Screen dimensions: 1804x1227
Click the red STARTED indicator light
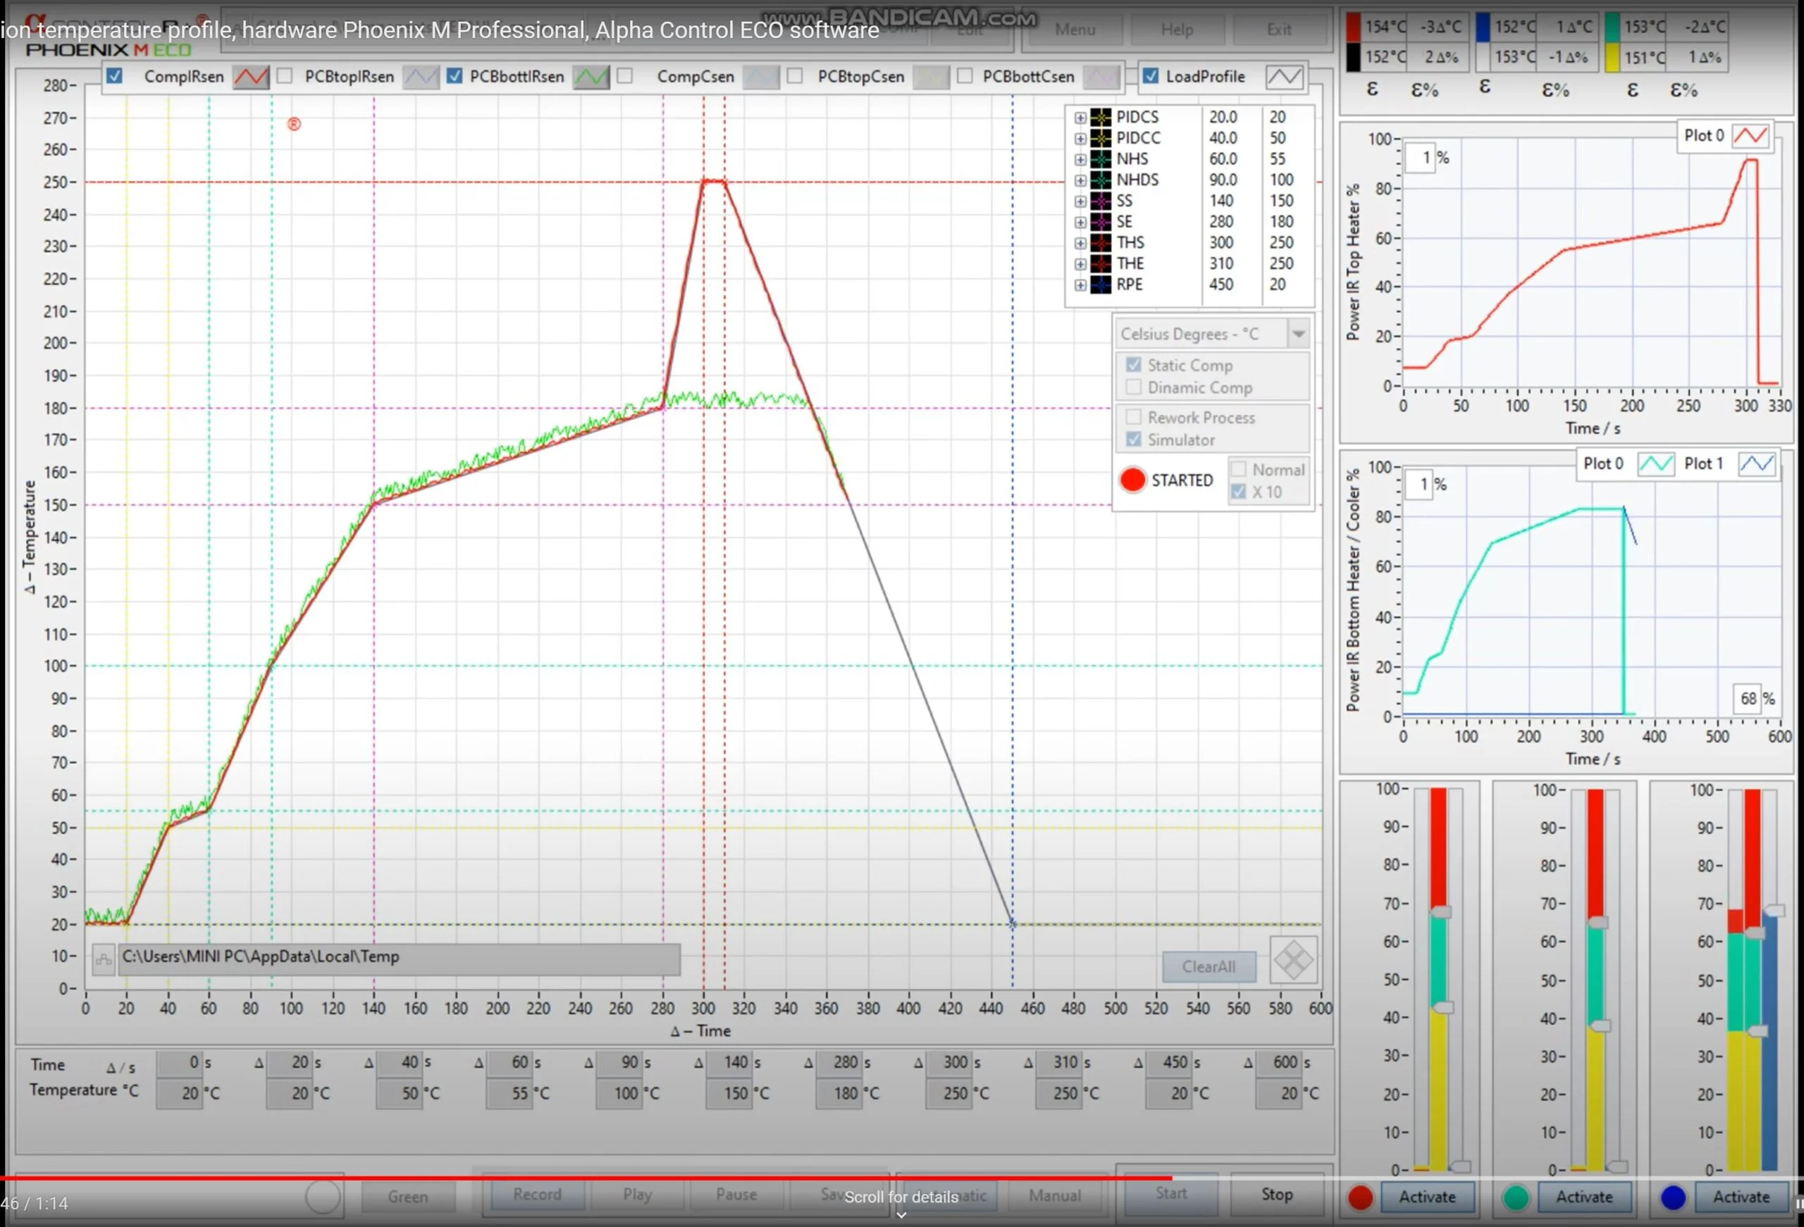(x=1132, y=480)
